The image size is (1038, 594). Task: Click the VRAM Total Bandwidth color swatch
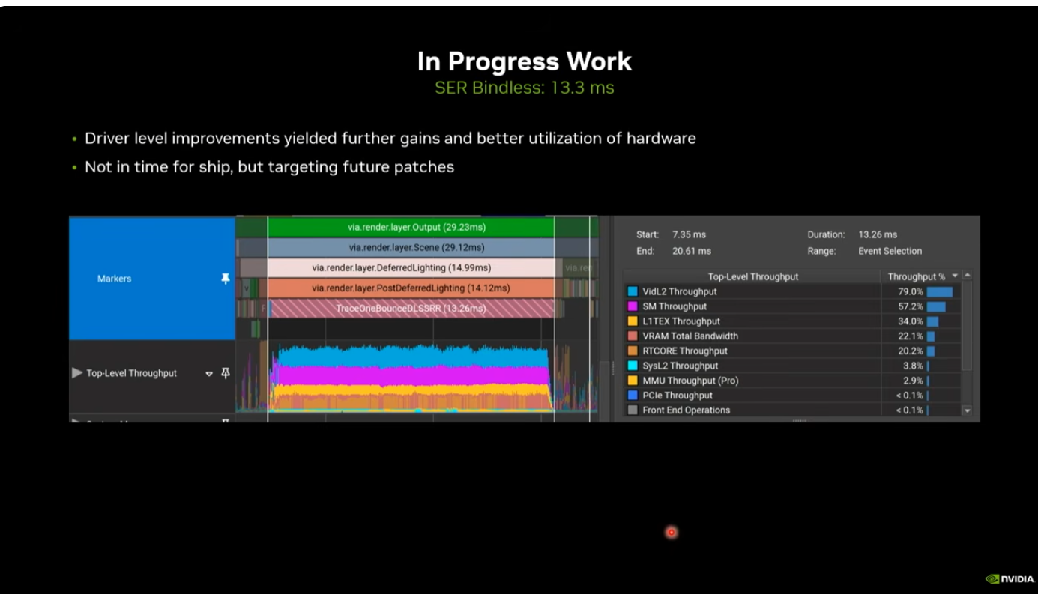pyautogui.click(x=633, y=336)
